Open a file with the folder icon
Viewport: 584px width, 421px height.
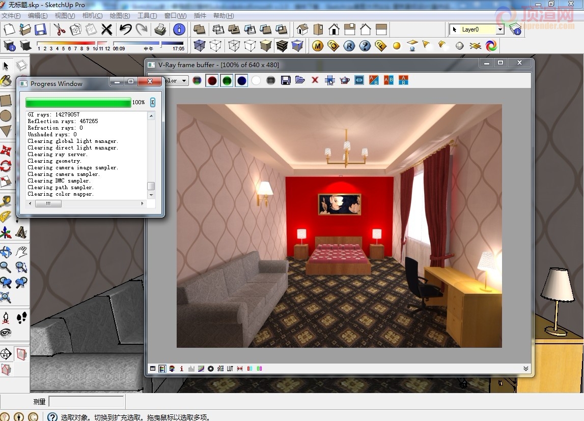point(25,29)
